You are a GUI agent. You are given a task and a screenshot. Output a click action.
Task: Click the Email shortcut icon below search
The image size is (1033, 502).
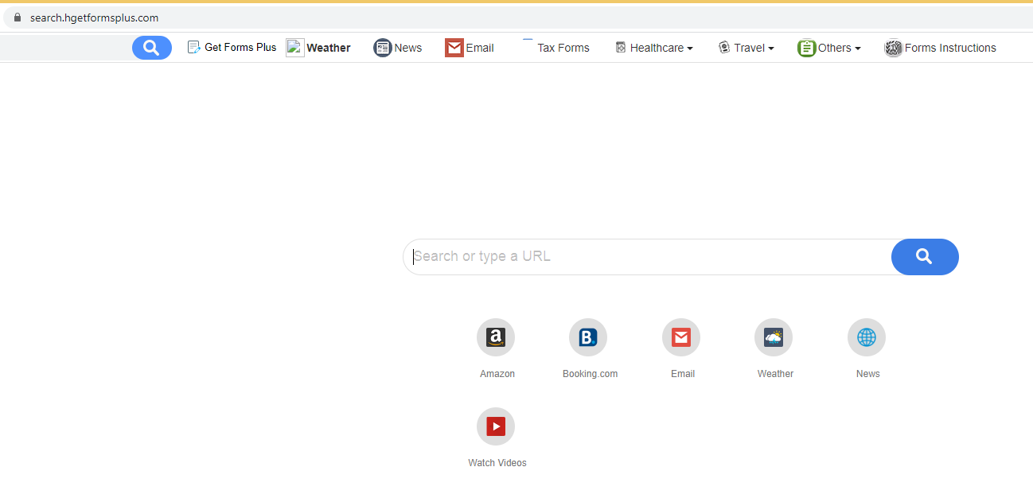pyautogui.click(x=681, y=337)
